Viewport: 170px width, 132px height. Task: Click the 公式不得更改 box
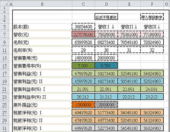106,17
